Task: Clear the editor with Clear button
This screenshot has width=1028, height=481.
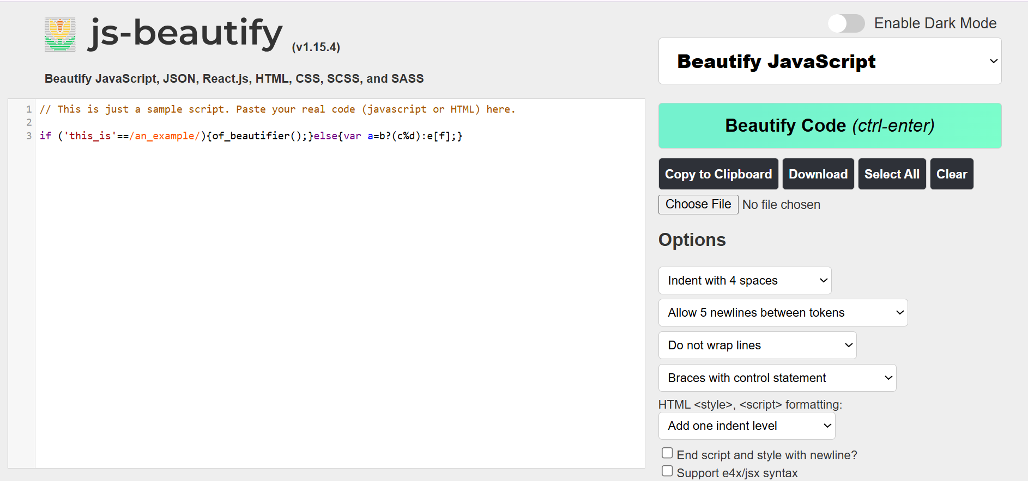Action: (x=952, y=174)
